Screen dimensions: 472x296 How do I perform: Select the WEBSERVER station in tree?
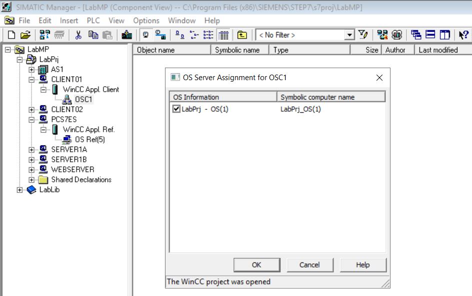[x=72, y=170]
